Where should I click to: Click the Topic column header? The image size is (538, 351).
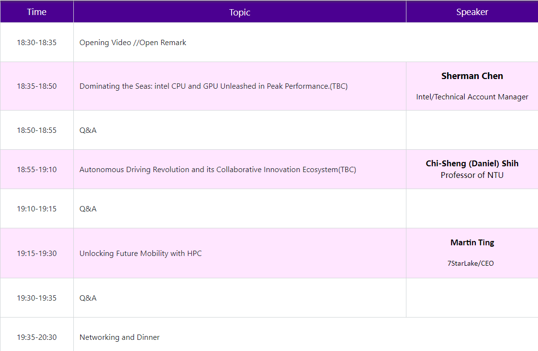coord(239,13)
